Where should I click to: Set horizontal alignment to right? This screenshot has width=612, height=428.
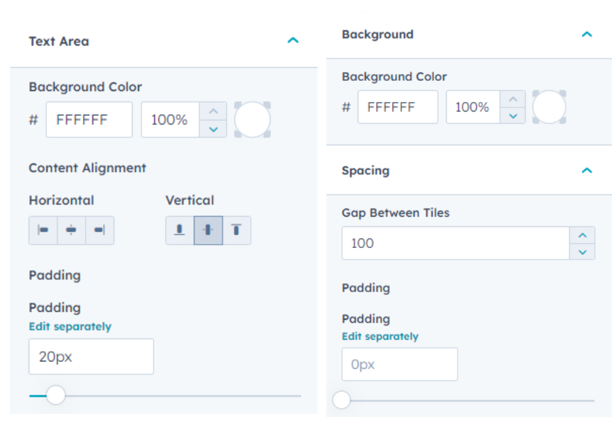click(99, 230)
